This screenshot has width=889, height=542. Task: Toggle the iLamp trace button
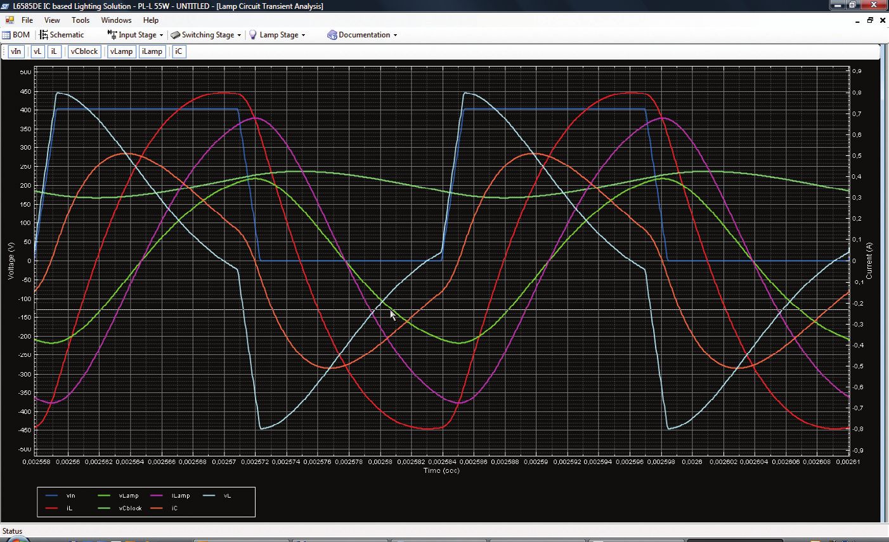[152, 51]
